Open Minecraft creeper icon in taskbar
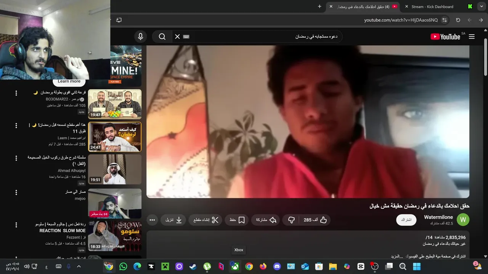 pos(165,266)
